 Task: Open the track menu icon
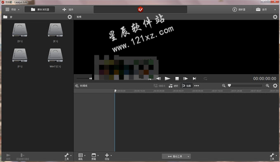pos(80,156)
